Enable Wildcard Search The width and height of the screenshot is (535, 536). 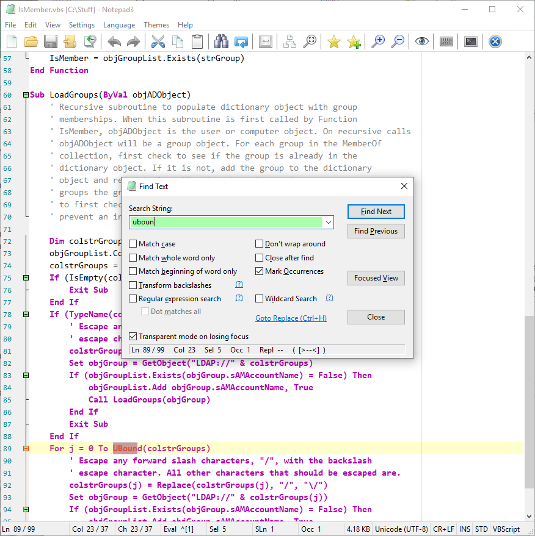coord(259,298)
